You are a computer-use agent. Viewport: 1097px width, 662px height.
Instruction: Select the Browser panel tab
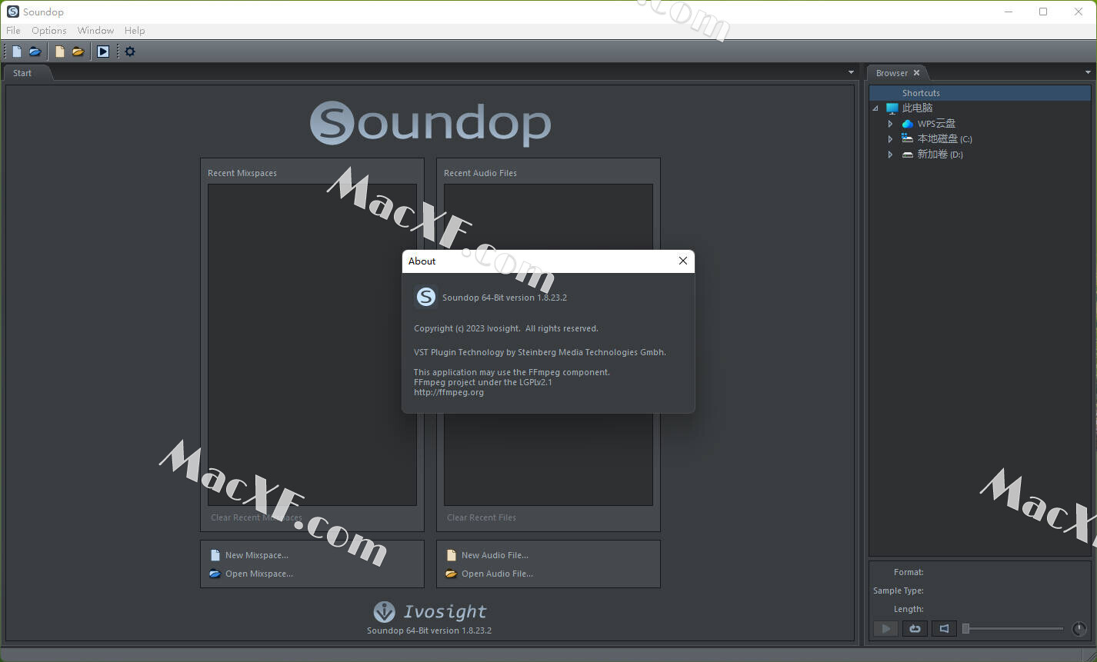[x=892, y=73]
